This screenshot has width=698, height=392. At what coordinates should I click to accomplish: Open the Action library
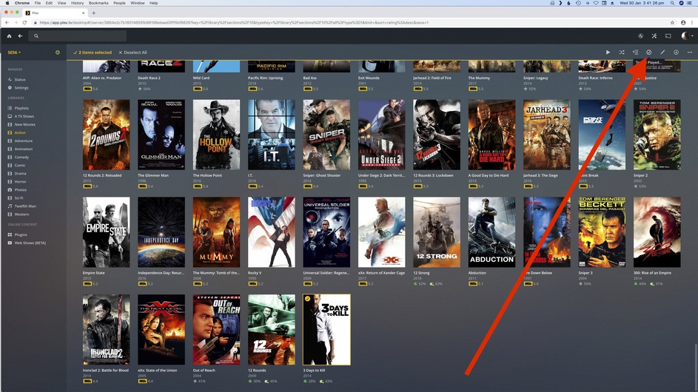[x=20, y=132]
